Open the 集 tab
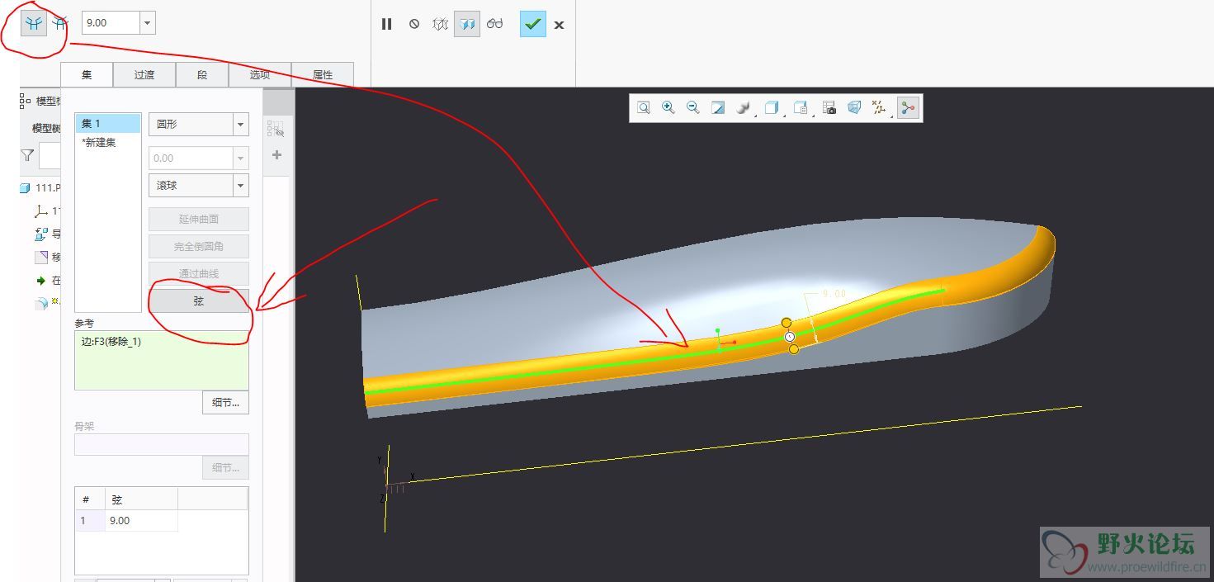 point(87,74)
